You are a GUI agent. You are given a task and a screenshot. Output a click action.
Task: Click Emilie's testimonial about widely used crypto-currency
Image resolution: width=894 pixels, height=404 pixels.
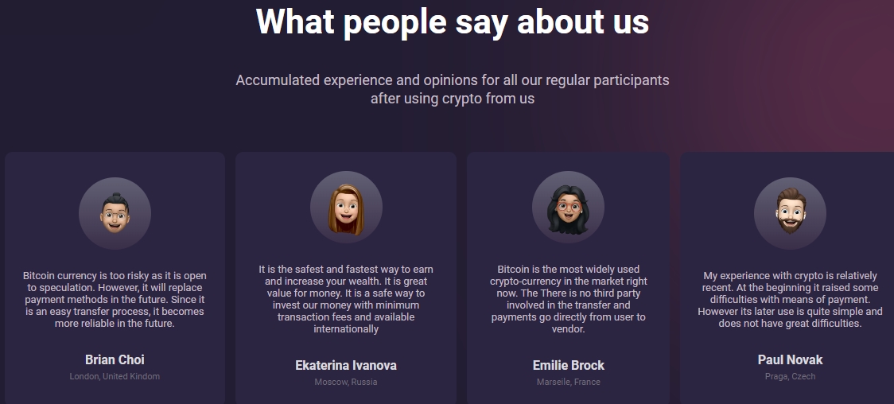[x=568, y=299]
